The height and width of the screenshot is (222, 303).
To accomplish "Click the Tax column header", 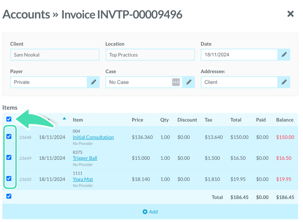I will pyautogui.click(x=208, y=120).
